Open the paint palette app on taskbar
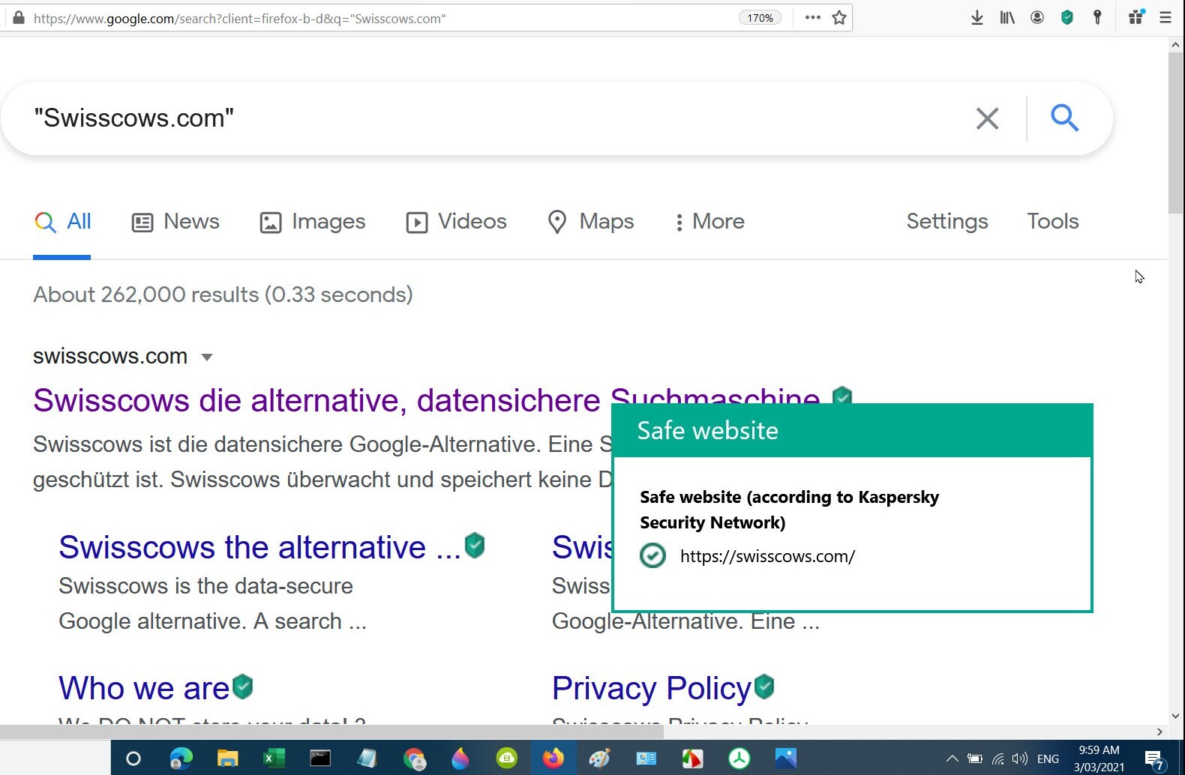Image resolution: width=1185 pixels, height=775 pixels. (599, 759)
